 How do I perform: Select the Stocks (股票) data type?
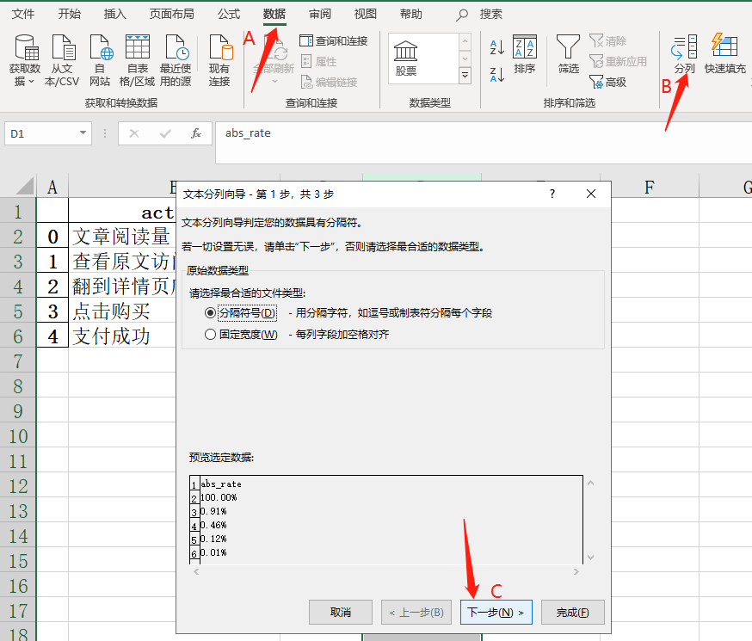coord(406,59)
